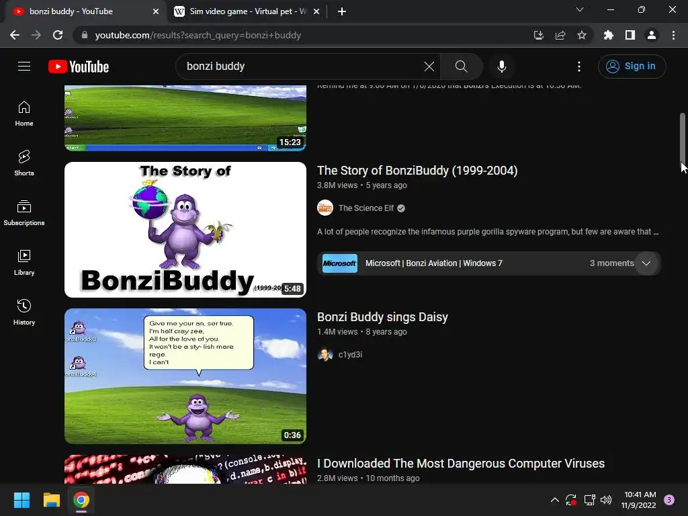Click the YouTube logo
The height and width of the screenshot is (516, 688).
tap(79, 67)
